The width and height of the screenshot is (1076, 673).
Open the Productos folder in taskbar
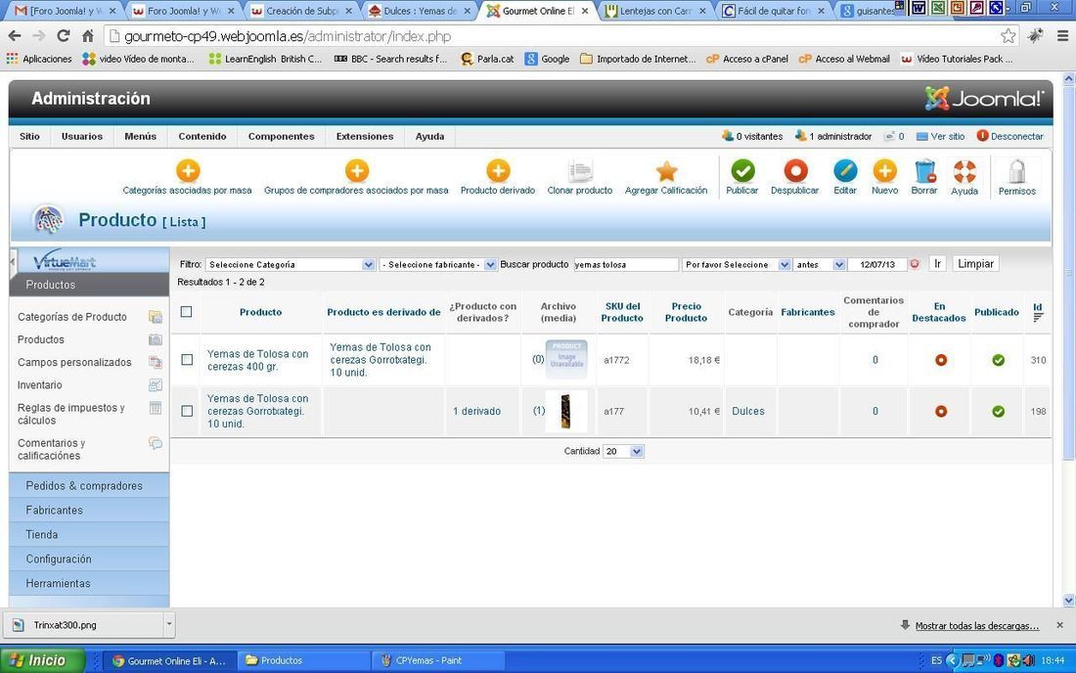coord(305,660)
